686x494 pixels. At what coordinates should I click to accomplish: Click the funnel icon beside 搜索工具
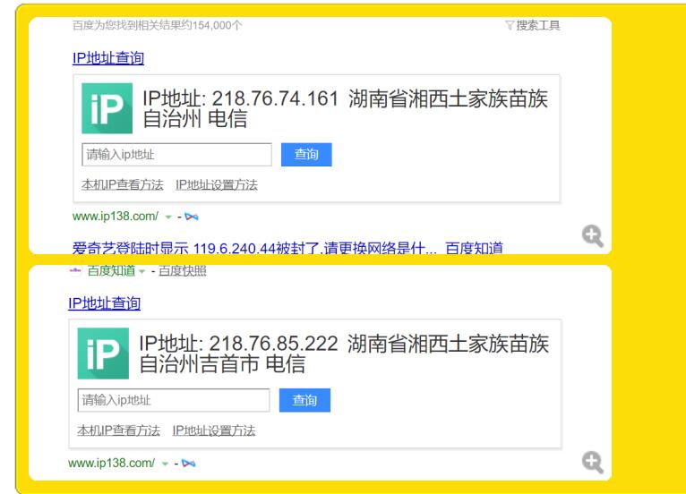point(510,25)
